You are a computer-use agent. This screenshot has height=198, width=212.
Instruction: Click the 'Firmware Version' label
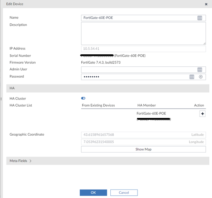pos(23,62)
